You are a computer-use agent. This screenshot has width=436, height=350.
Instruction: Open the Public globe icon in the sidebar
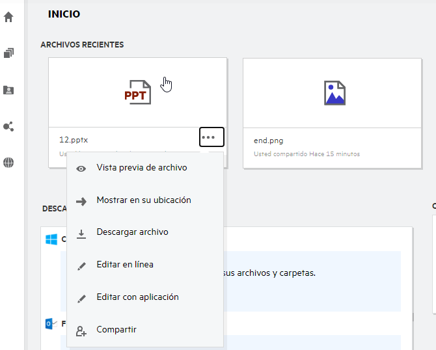(8, 163)
